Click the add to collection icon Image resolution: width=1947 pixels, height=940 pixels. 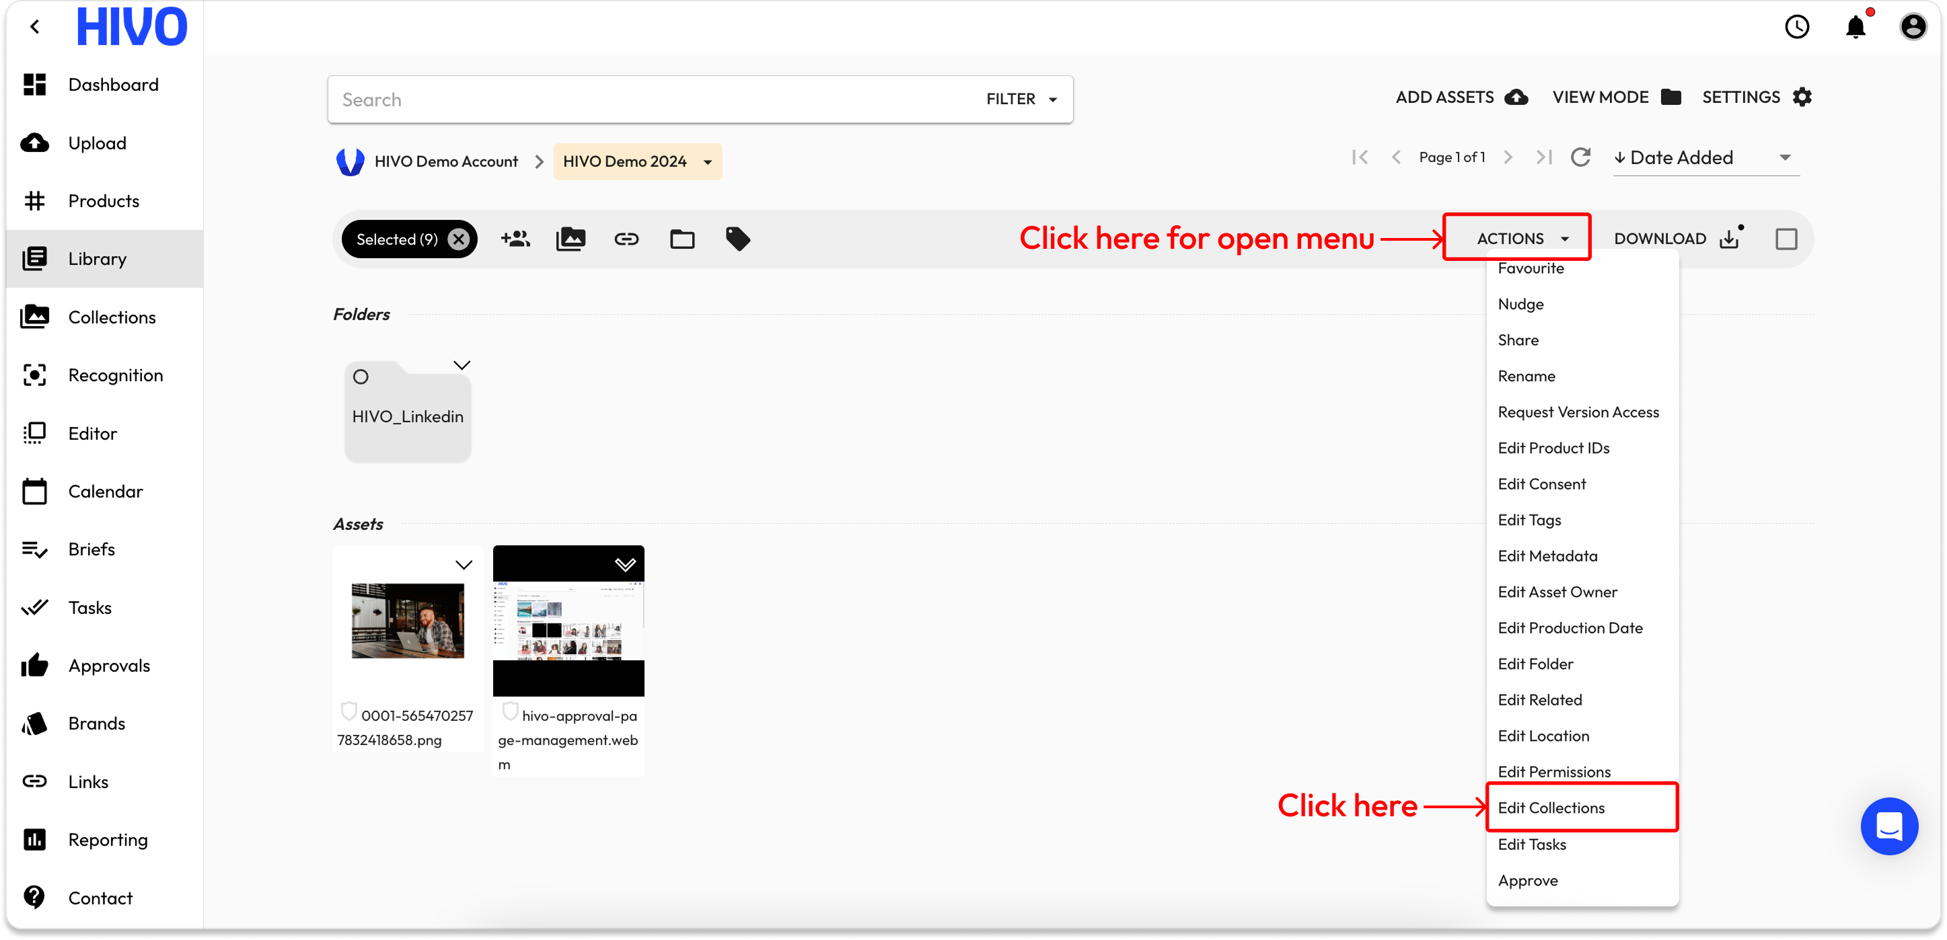tap(571, 239)
